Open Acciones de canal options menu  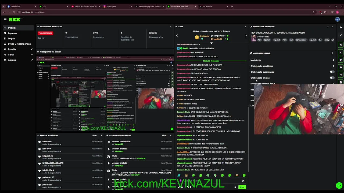[332, 53]
